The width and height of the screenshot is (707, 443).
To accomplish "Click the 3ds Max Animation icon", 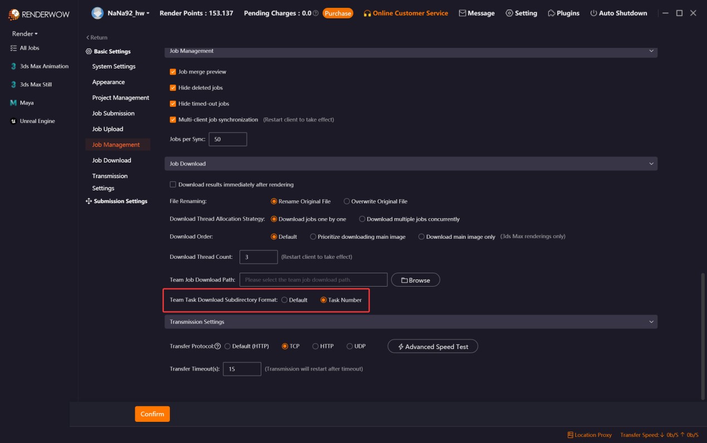I will (x=14, y=66).
